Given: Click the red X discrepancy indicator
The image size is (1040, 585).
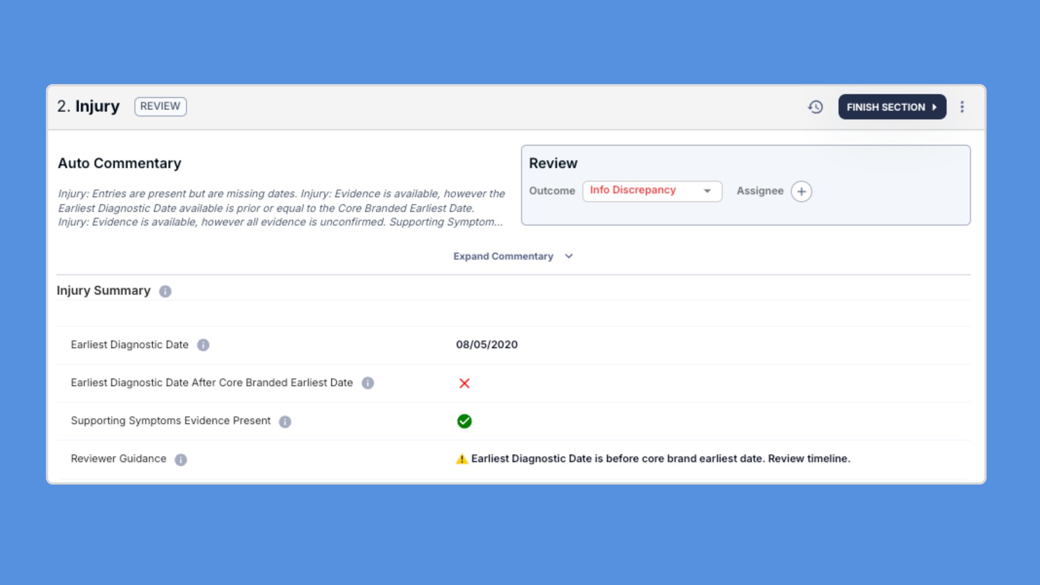Looking at the screenshot, I should pyautogui.click(x=464, y=383).
